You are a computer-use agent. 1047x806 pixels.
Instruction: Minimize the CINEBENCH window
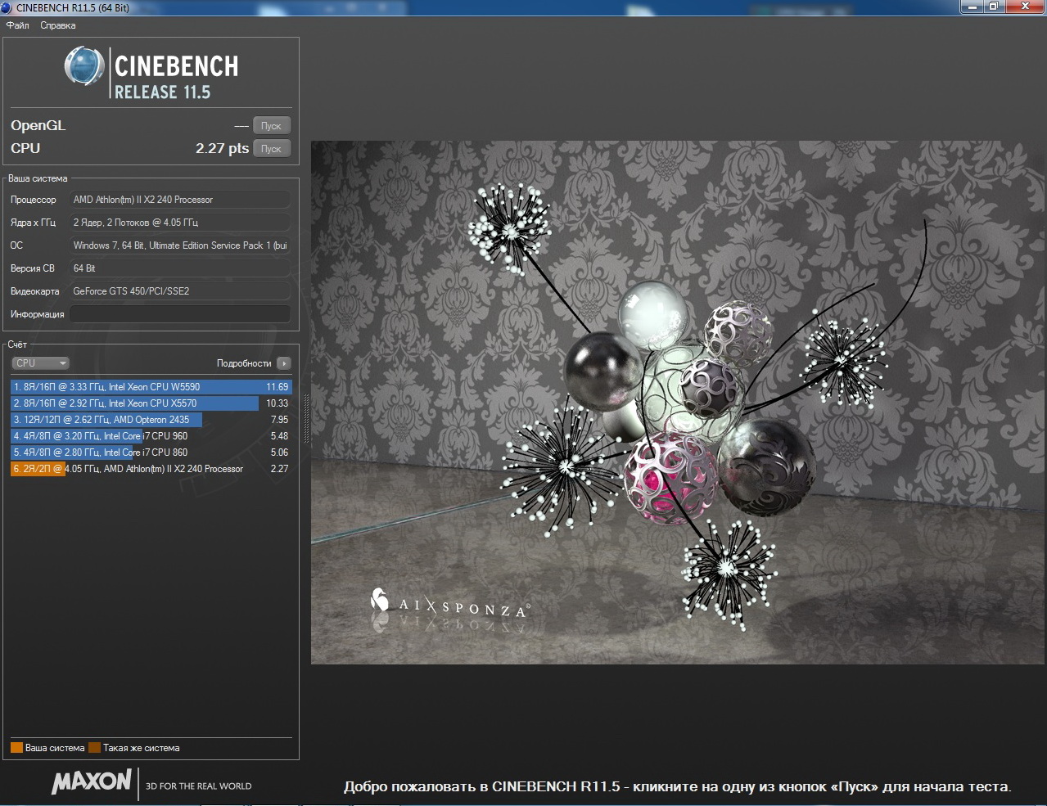[972, 7]
